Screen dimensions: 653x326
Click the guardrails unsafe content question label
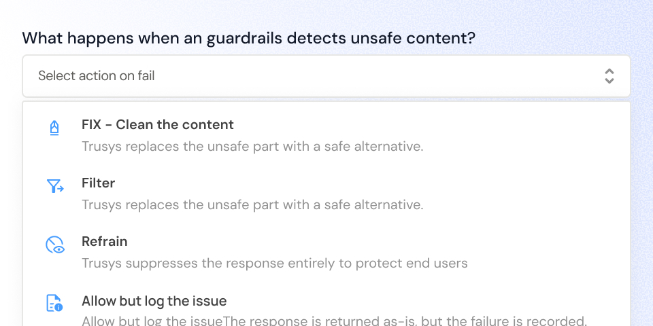point(248,38)
